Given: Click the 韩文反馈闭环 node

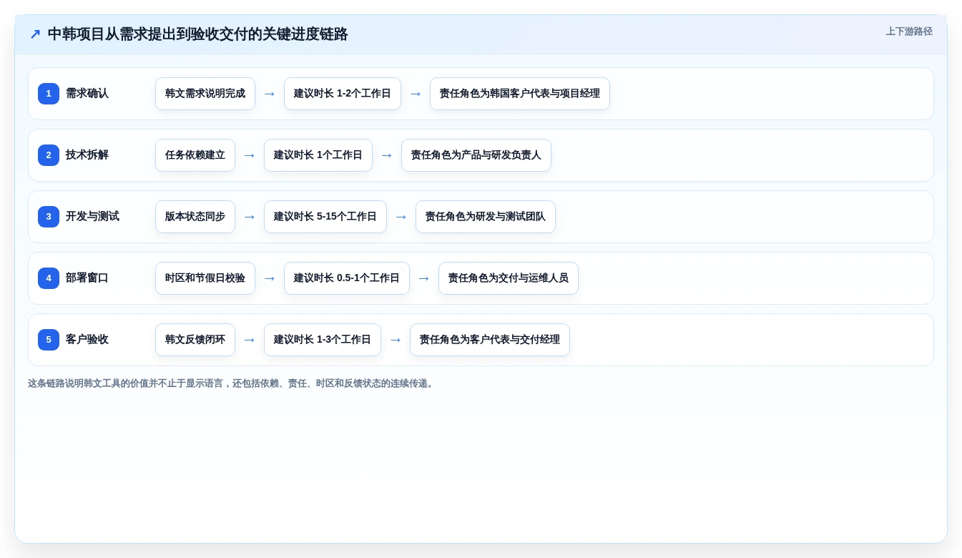Looking at the screenshot, I should click(x=195, y=340).
